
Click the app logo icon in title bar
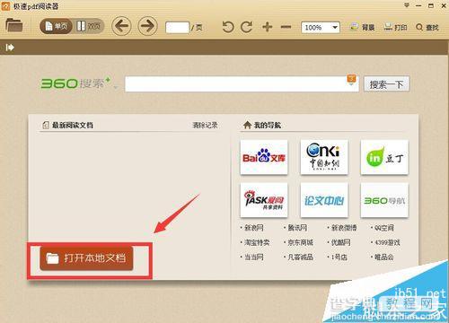[x=5, y=6]
